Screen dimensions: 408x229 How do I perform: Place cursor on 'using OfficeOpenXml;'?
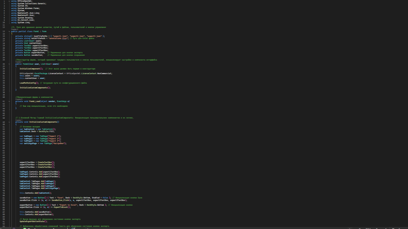tap(22, 1)
